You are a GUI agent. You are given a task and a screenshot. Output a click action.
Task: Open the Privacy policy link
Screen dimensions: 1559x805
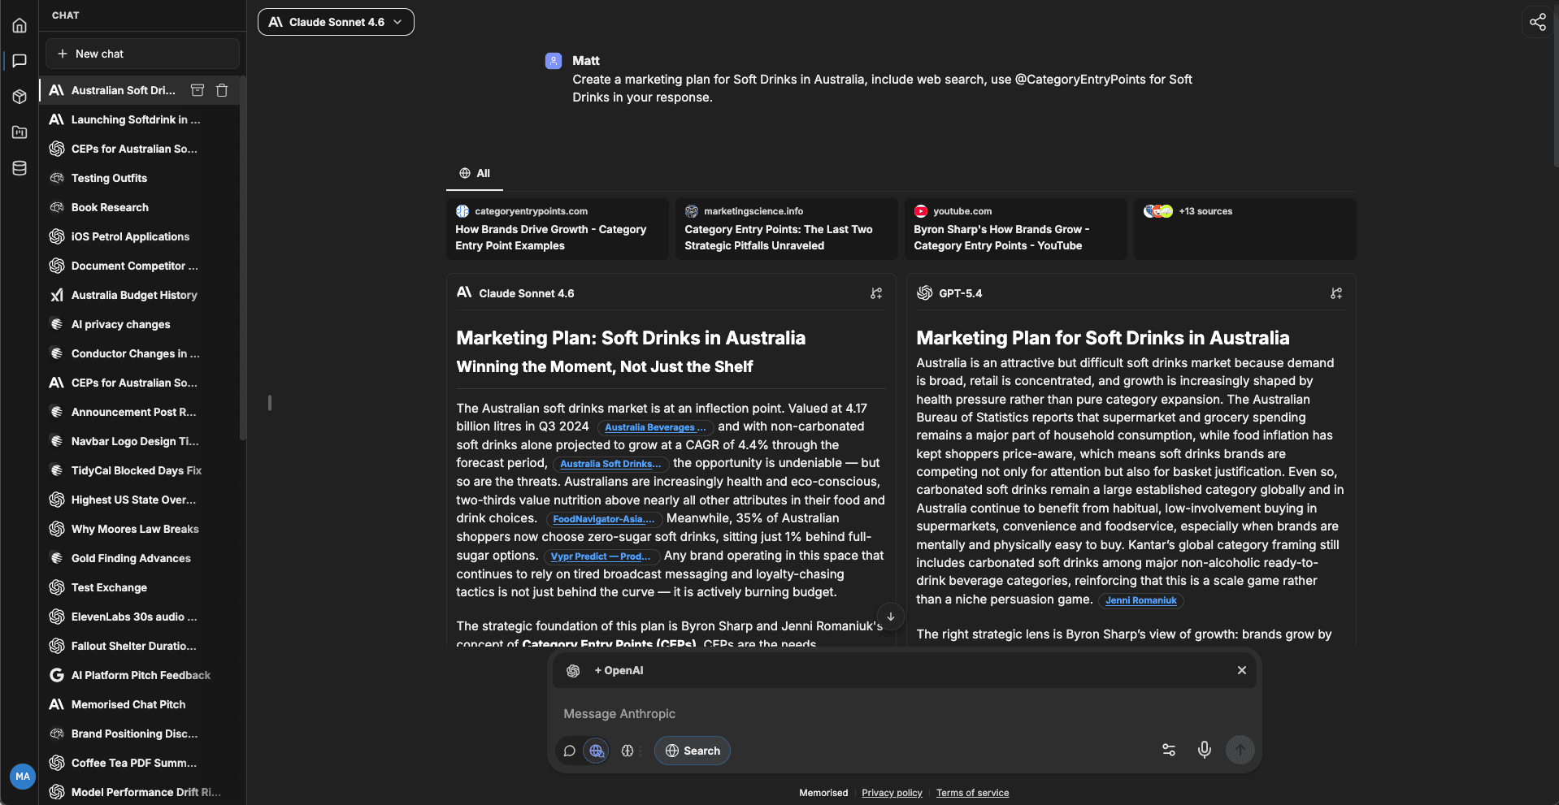point(892,793)
